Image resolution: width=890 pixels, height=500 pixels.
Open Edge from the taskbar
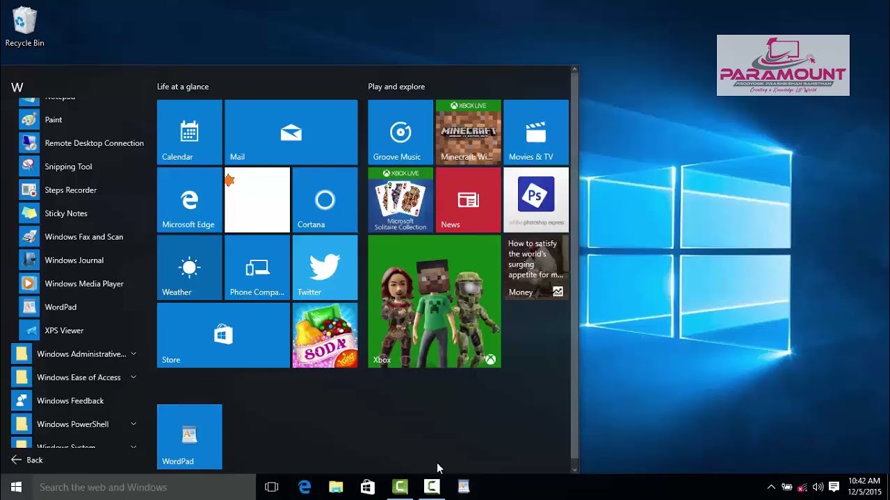point(305,487)
